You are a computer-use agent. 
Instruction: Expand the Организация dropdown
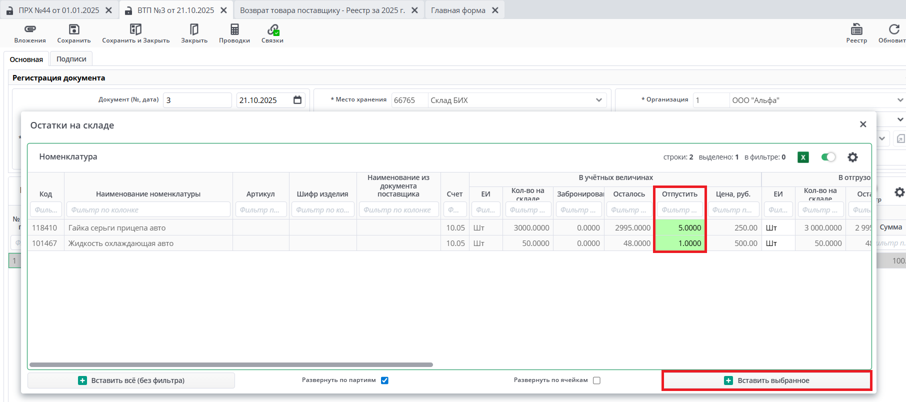(900, 100)
